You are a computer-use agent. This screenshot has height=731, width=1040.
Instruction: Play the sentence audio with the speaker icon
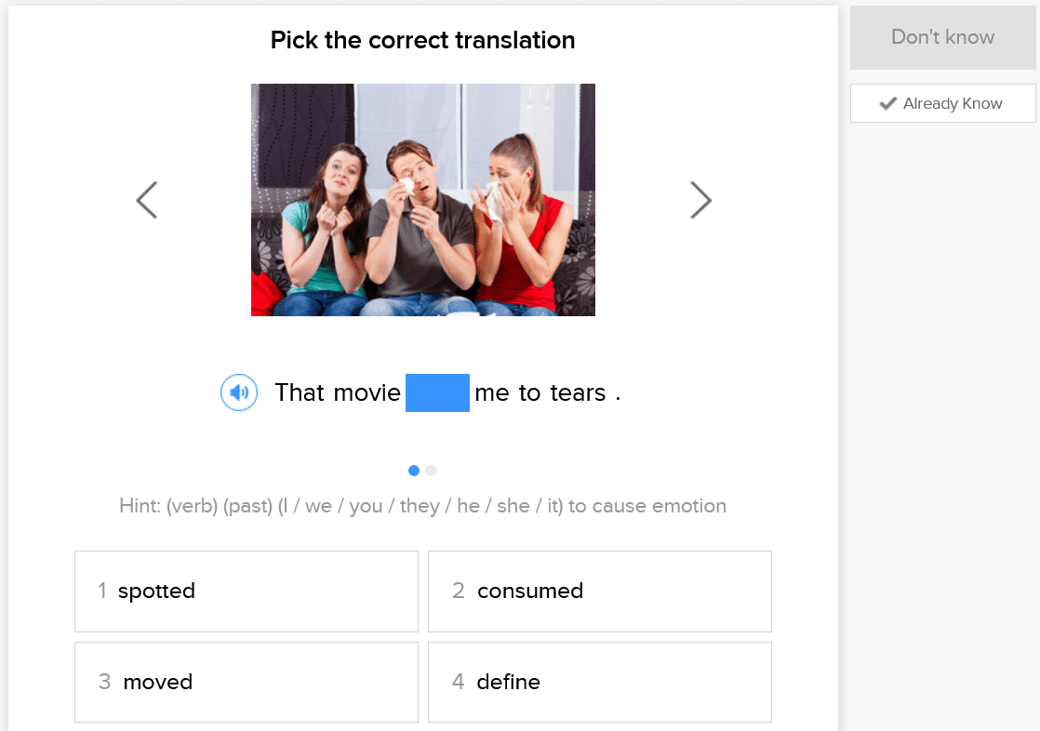239,392
